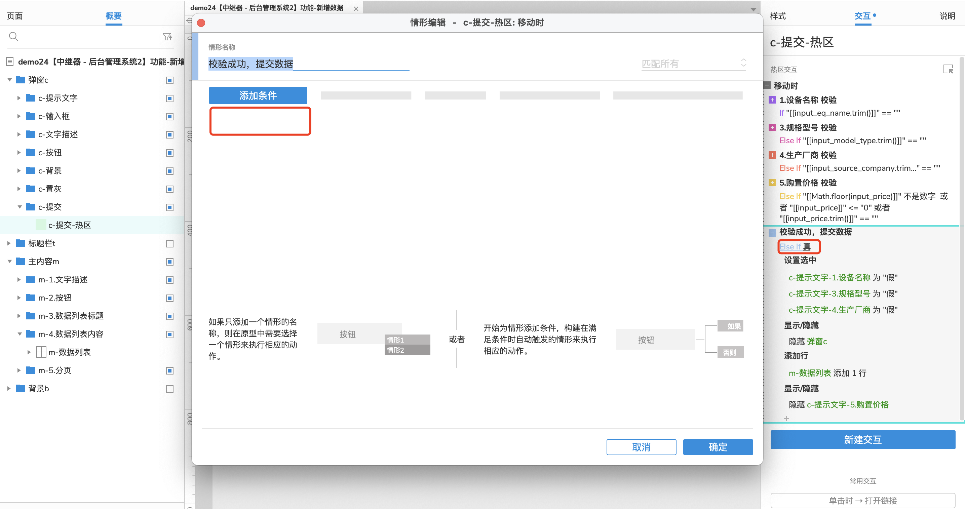This screenshot has height=509, width=965.
Task: Expand the 标题栏t tree node
Action: point(9,243)
